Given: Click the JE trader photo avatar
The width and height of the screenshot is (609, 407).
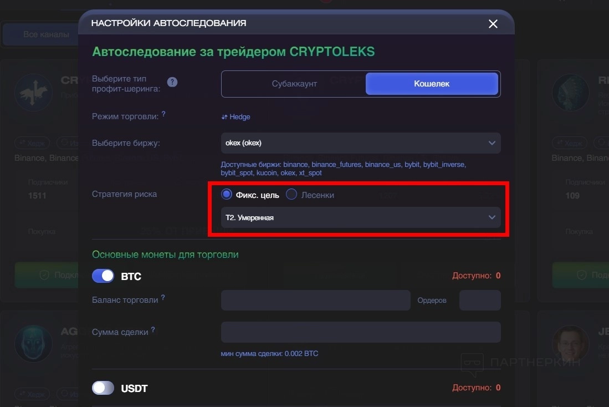Looking at the screenshot, I should (x=570, y=344).
